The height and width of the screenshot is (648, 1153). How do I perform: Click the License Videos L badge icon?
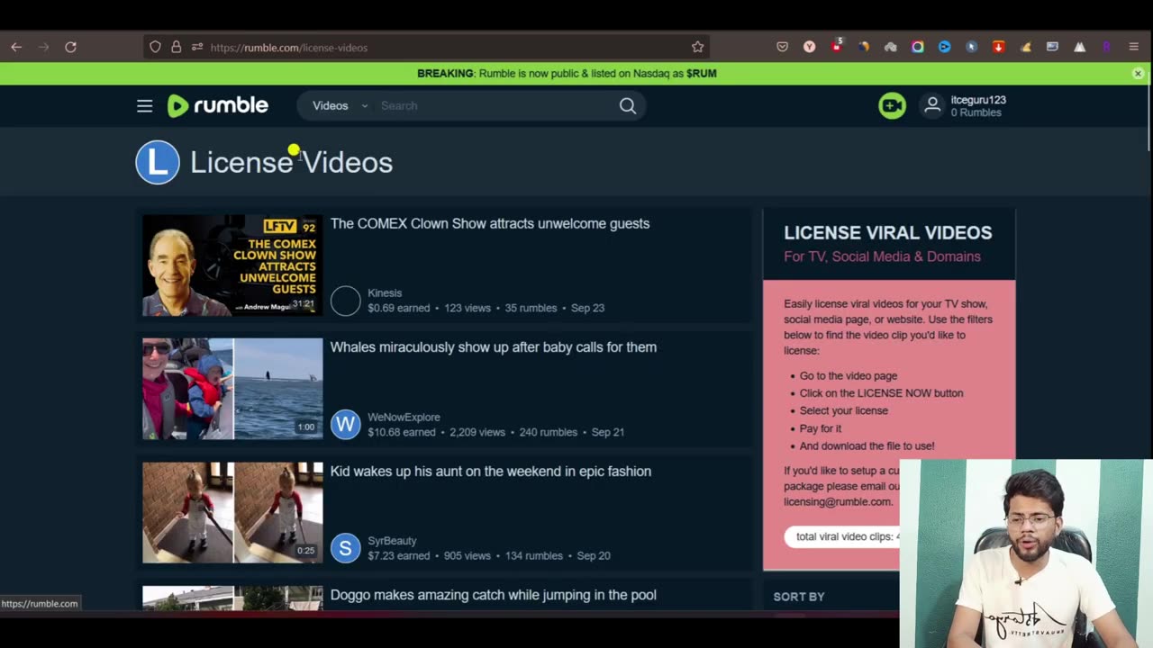point(158,162)
